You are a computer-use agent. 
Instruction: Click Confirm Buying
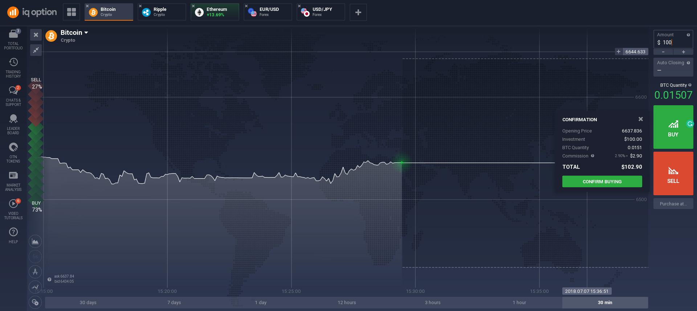tap(602, 181)
